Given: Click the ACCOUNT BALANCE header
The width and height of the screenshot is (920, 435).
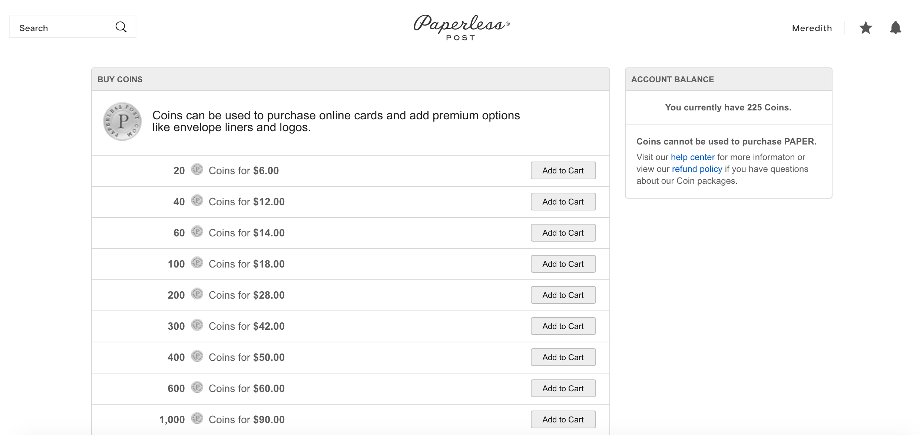Looking at the screenshot, I should point(728,79).
